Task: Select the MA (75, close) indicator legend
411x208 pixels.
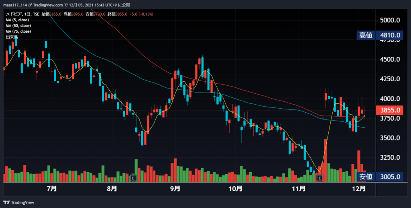Action: point(18,31)
